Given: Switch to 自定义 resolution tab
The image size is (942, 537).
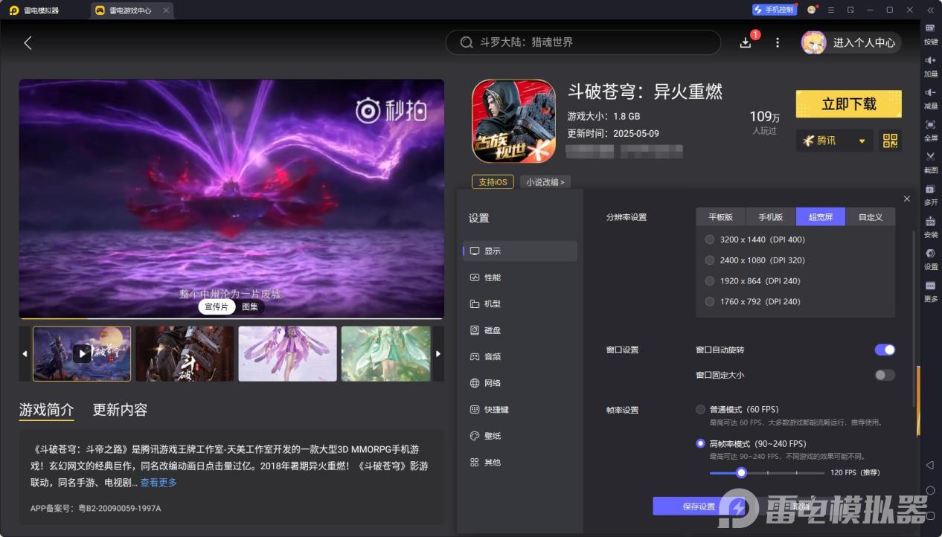Looking at the screenshot, I should [x=871, y=217].
